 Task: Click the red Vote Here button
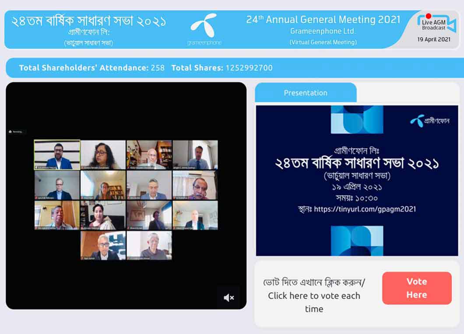tap(417, 288)
